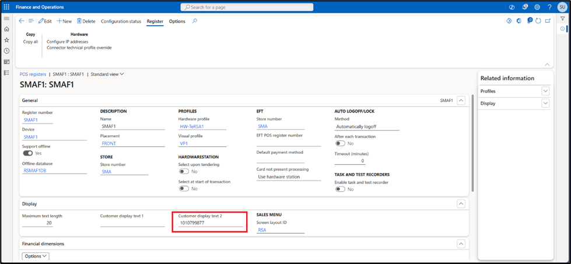Search the action pane magnifier icon
This screenshot has width=571, height=264.
(x=195, y=21)
